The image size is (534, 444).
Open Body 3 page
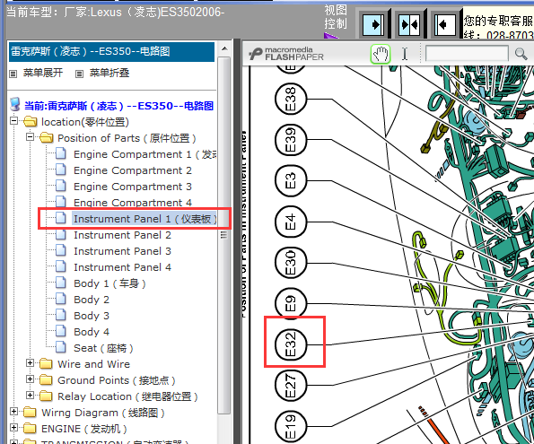(92, 316)
